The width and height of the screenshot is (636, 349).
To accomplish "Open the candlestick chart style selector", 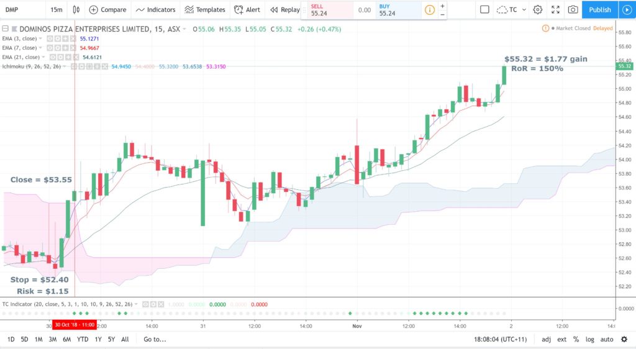I will 76,10.
